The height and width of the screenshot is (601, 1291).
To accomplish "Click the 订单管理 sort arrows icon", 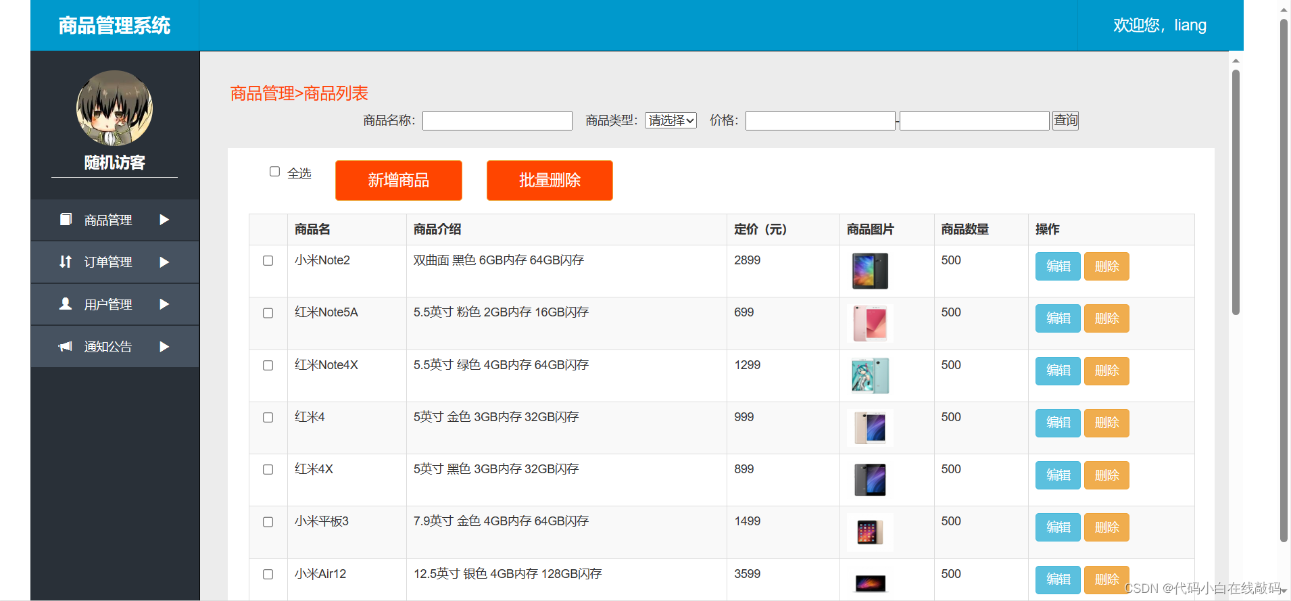I will [x=66, y=262].
